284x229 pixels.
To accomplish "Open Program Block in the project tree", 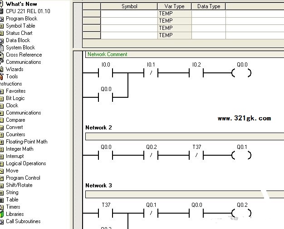I will tap(21, 19).
